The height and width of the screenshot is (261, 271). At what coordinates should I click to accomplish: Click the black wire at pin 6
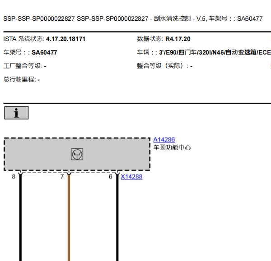click(x=117, y=217)
